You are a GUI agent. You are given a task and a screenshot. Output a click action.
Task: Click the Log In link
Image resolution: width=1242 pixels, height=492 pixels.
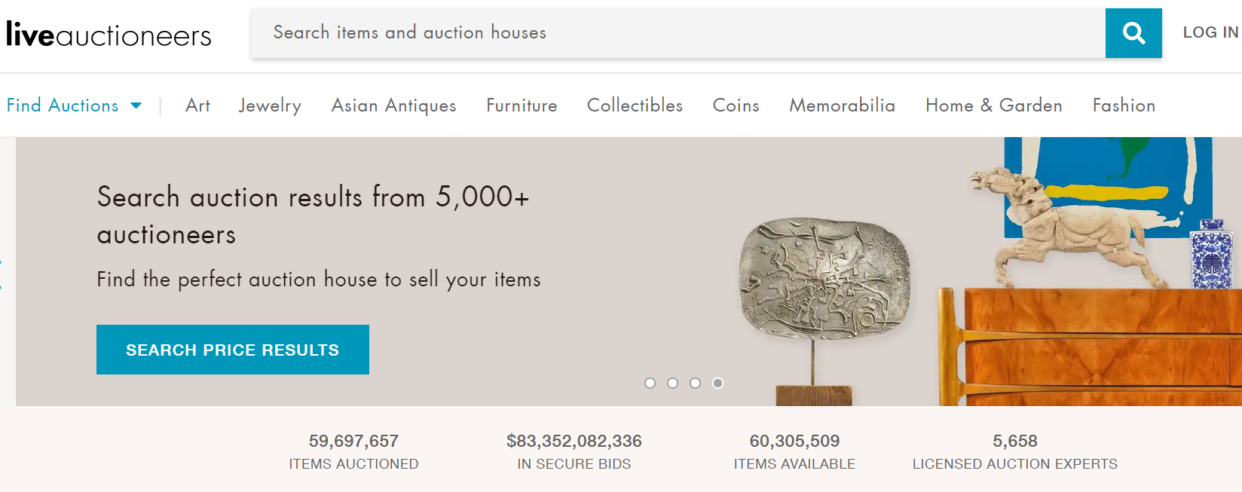1210,32
